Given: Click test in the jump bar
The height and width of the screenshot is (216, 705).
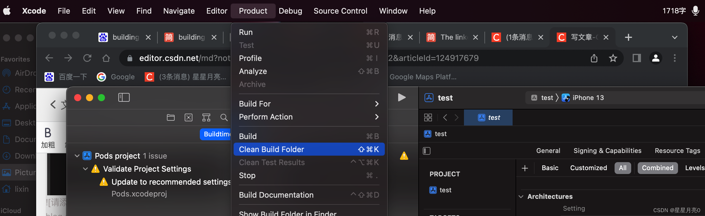Looking at the screenshot, I should point(436,134).
